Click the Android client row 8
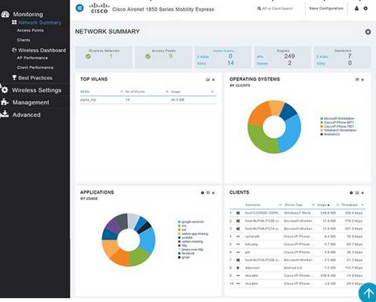The image size is (376, 302). click(x=297, y=267)
